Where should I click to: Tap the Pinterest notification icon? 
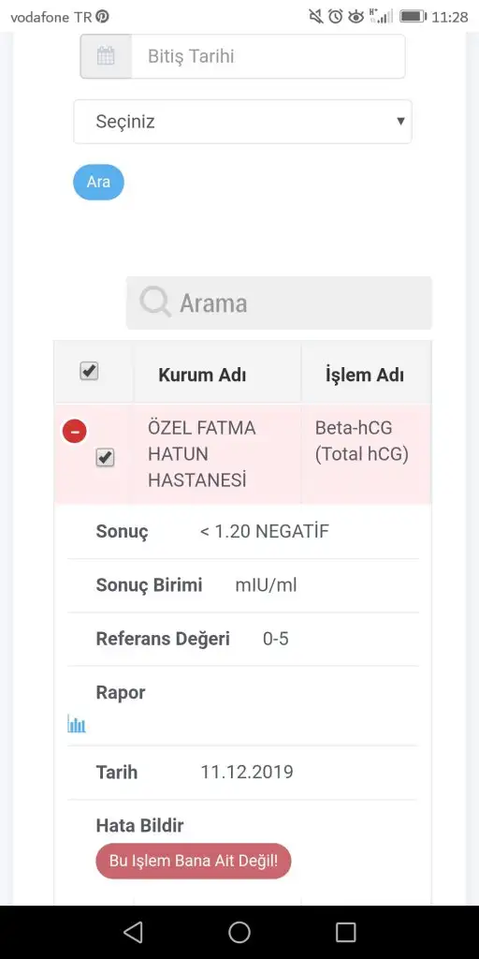click(x=103, y=17)
